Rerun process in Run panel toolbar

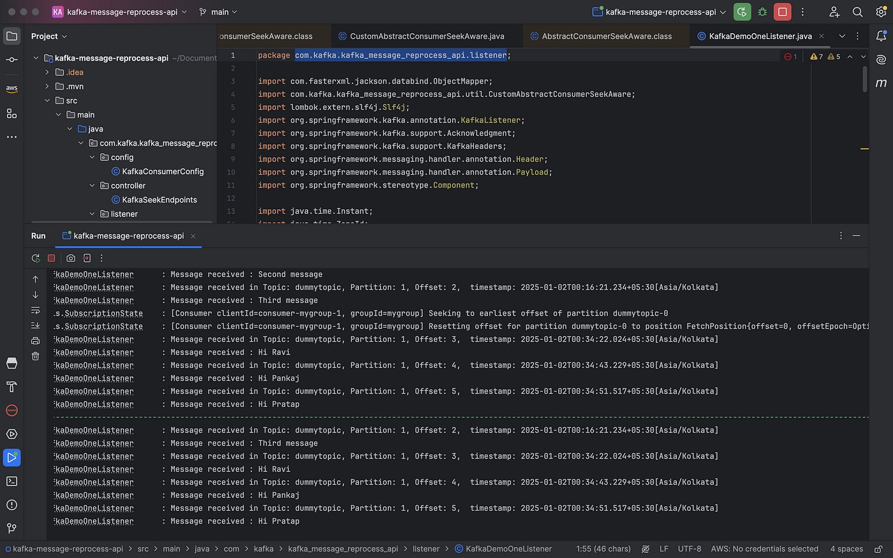coord(36,258)
